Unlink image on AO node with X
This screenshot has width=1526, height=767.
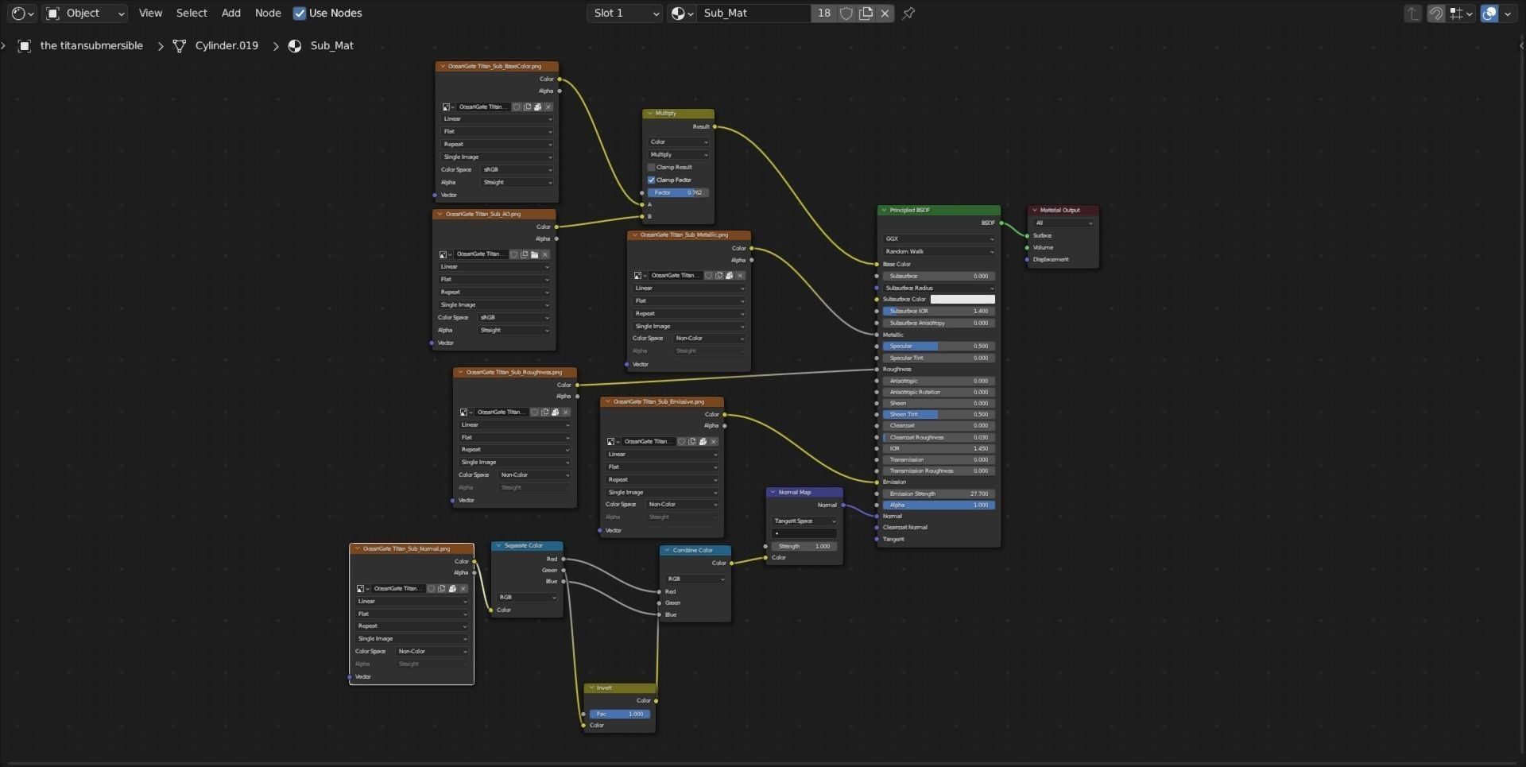[544, 254]
